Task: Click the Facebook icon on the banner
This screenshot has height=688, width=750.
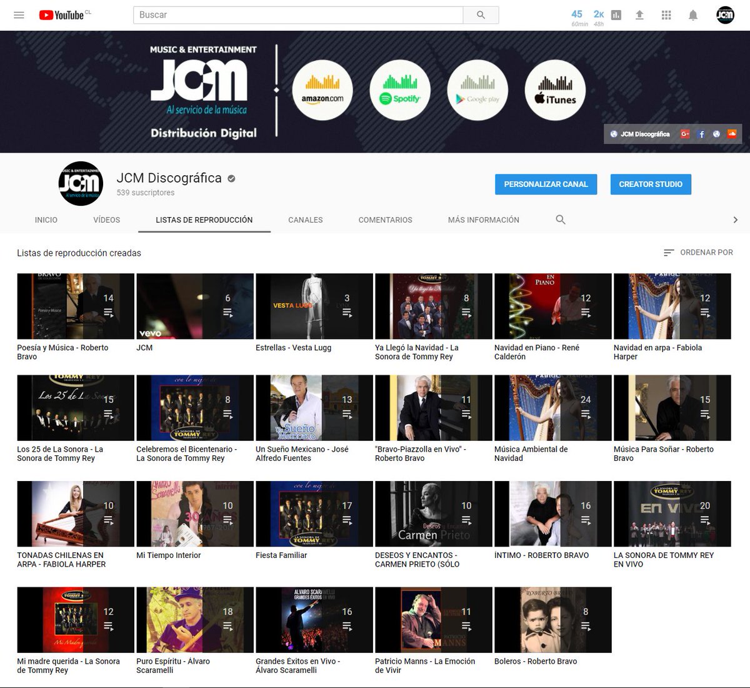Action: [x=701, y=134]
